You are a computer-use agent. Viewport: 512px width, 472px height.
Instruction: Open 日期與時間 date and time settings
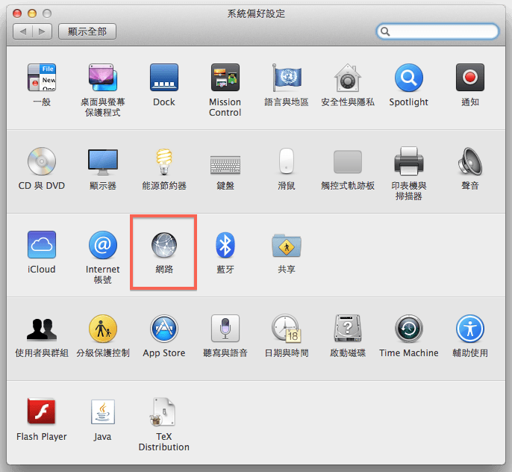(286, 329)
